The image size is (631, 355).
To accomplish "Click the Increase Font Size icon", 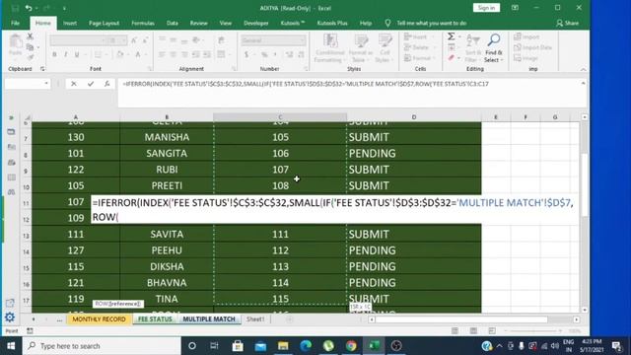I will coord(134,40).
